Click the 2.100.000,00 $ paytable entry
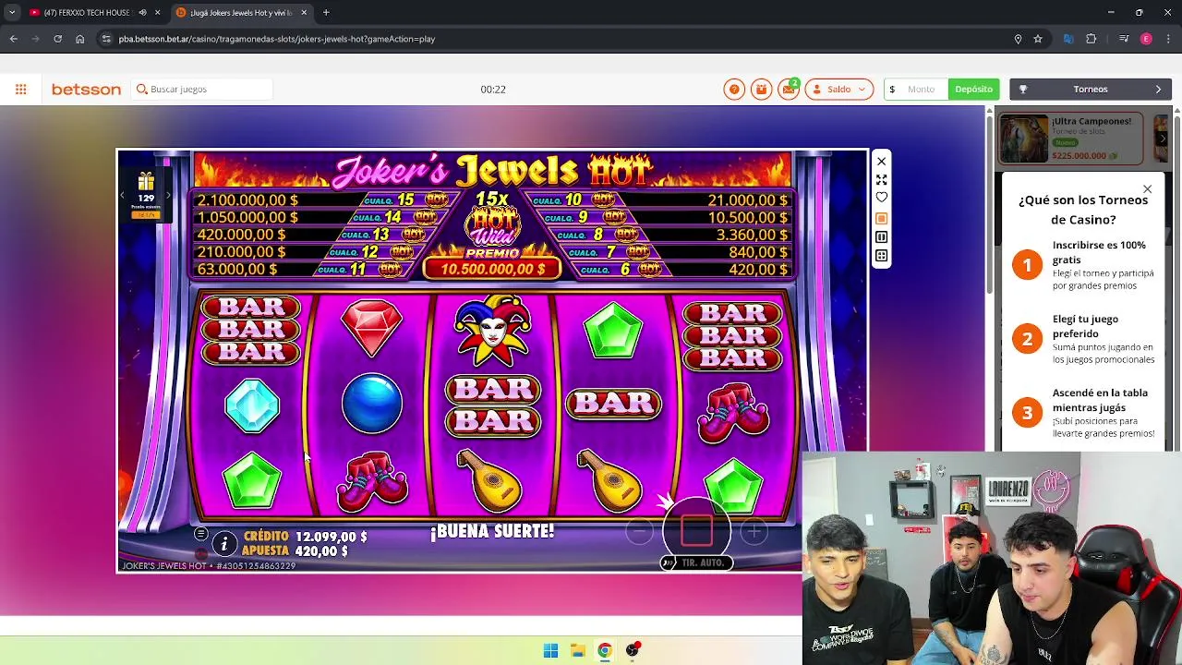The image size is (1182, 665). 247,200
